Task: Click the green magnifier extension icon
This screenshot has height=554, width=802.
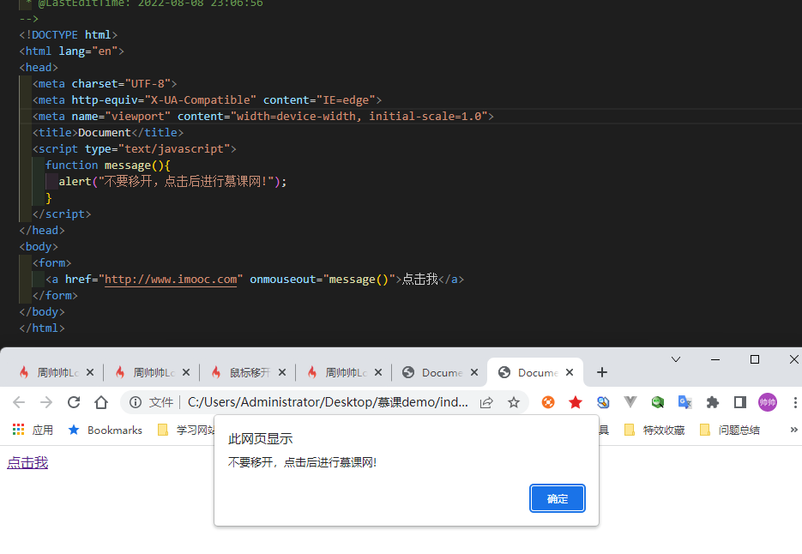Action: (x=658, y=401)
